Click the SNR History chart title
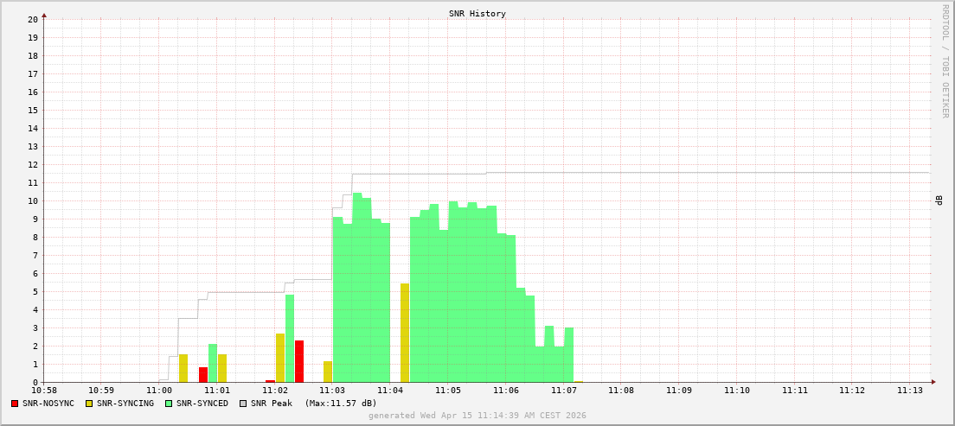The width and height of the screenshot is (955, 426). (477, 14)
